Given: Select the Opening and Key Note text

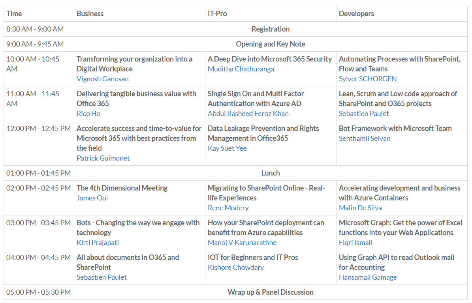Looking at the screenshot, I should coord(270,44).
